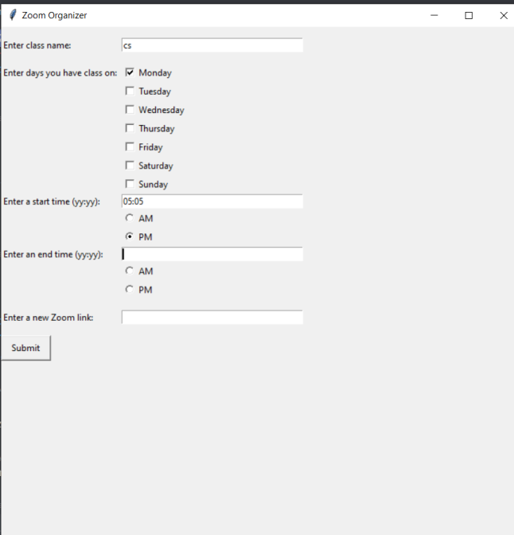Check the Tuesday checkbox

[130, 91]
